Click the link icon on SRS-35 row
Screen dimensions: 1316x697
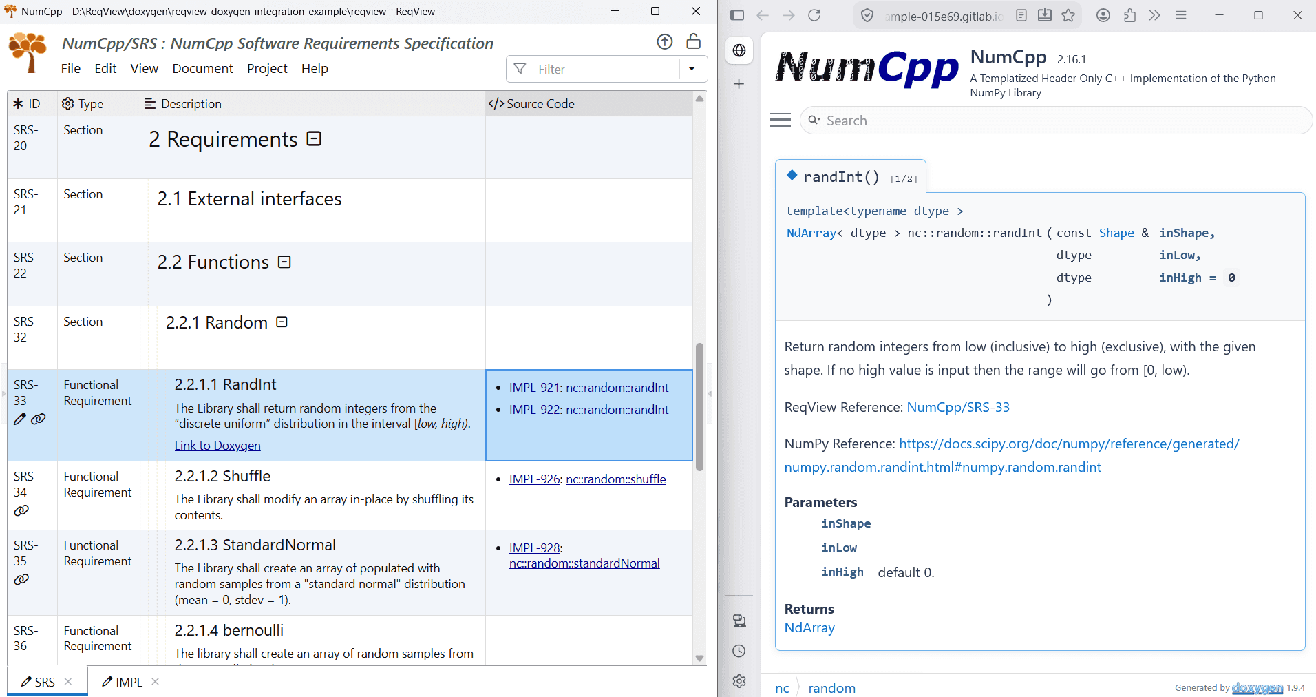(21, 579)
